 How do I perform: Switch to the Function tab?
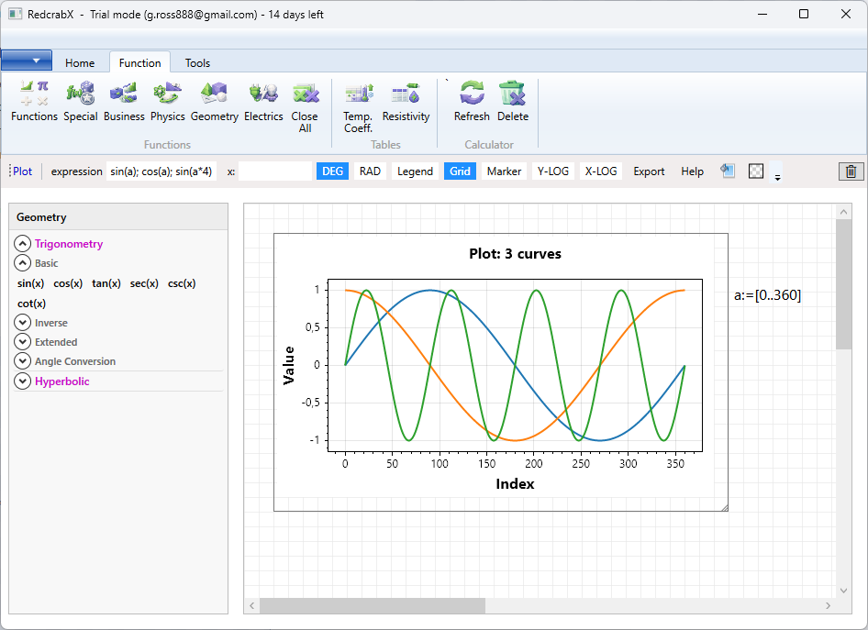[x=139, y=63]
